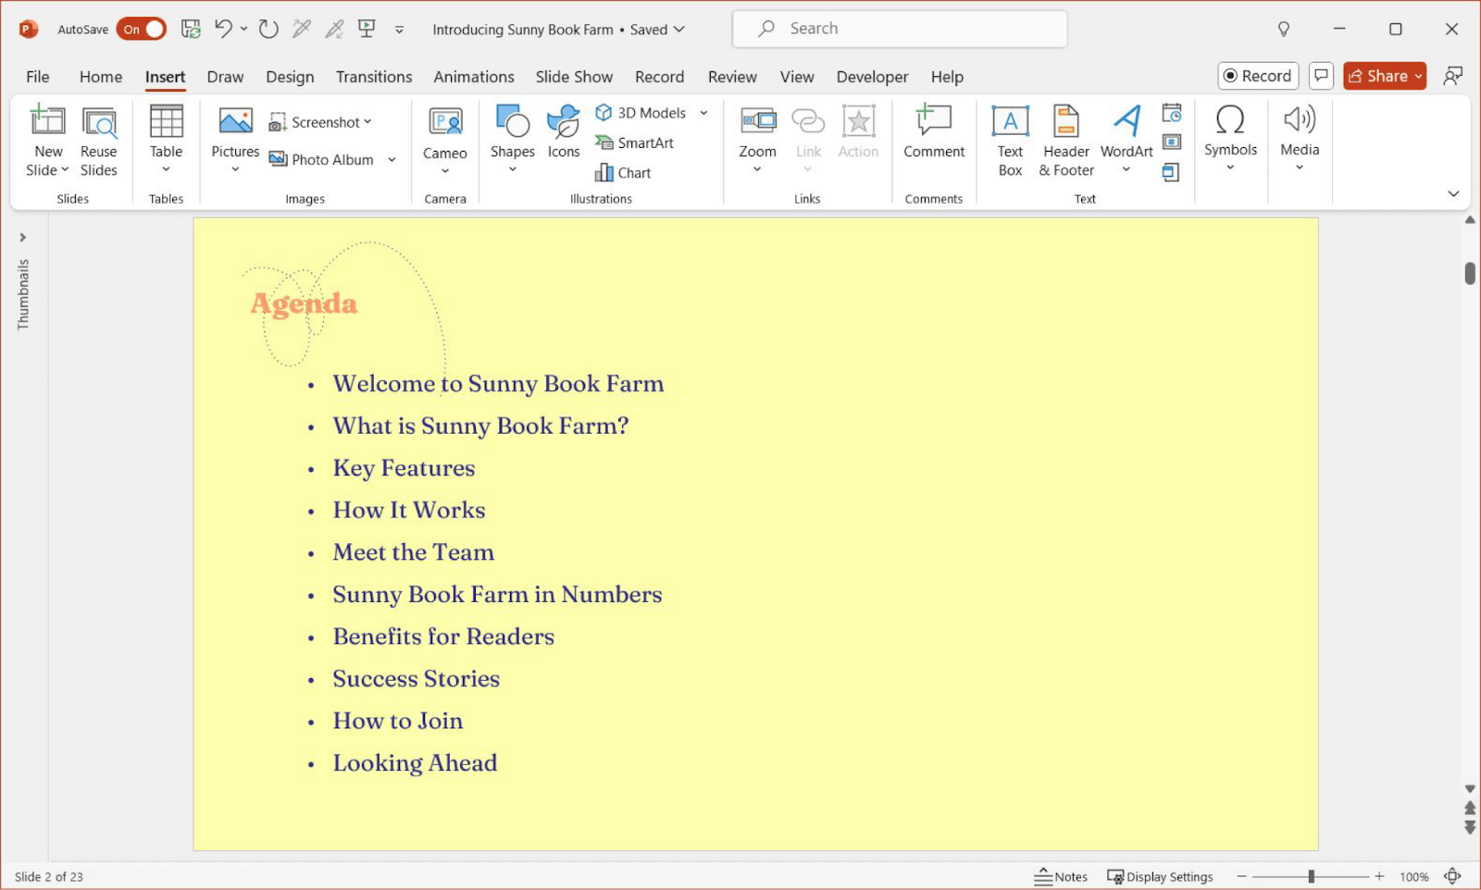Open the 3D Models dropdown arrow
Screen dimensions: 1481x890
(703, 113)
